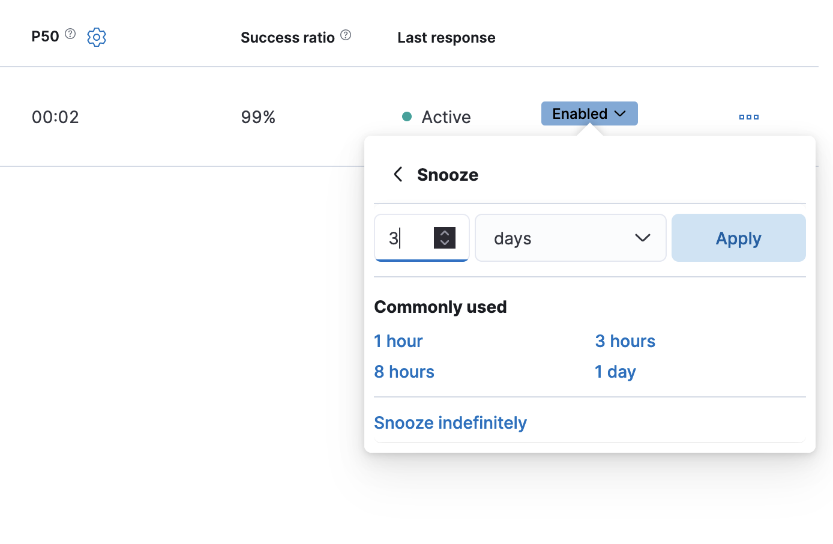
Task: Snooze indefinitely
Action: (x=450, y=422)
